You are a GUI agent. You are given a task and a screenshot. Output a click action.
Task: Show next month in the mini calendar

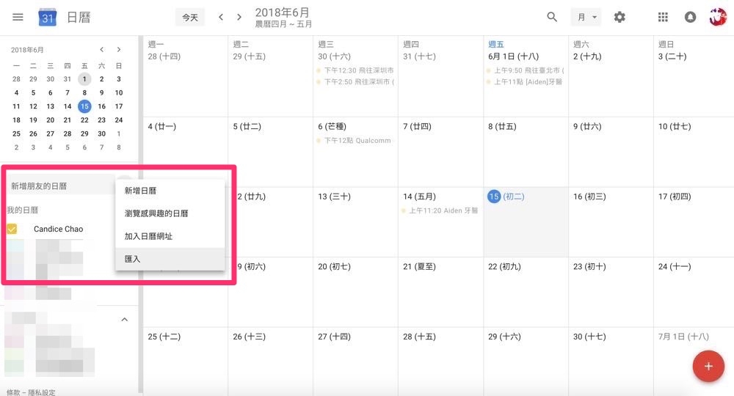pos(118,50)
